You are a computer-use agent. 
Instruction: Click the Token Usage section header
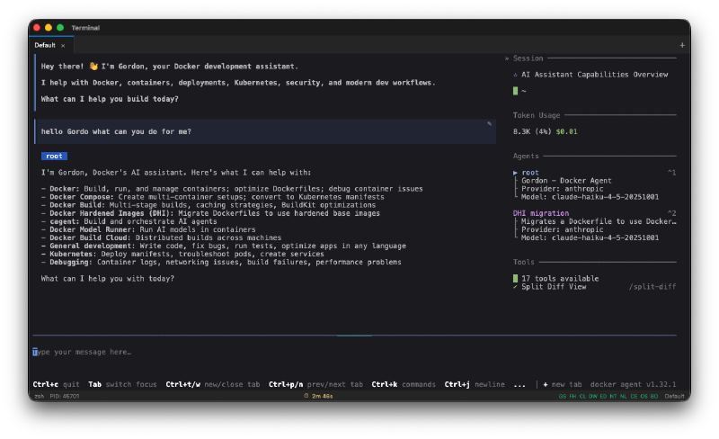pyautogui.click(x=537, y=115)
